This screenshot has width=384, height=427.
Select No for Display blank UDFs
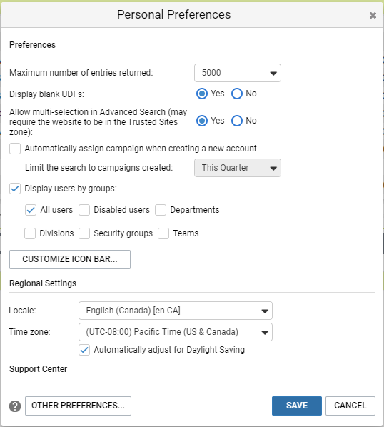[237, 94]
